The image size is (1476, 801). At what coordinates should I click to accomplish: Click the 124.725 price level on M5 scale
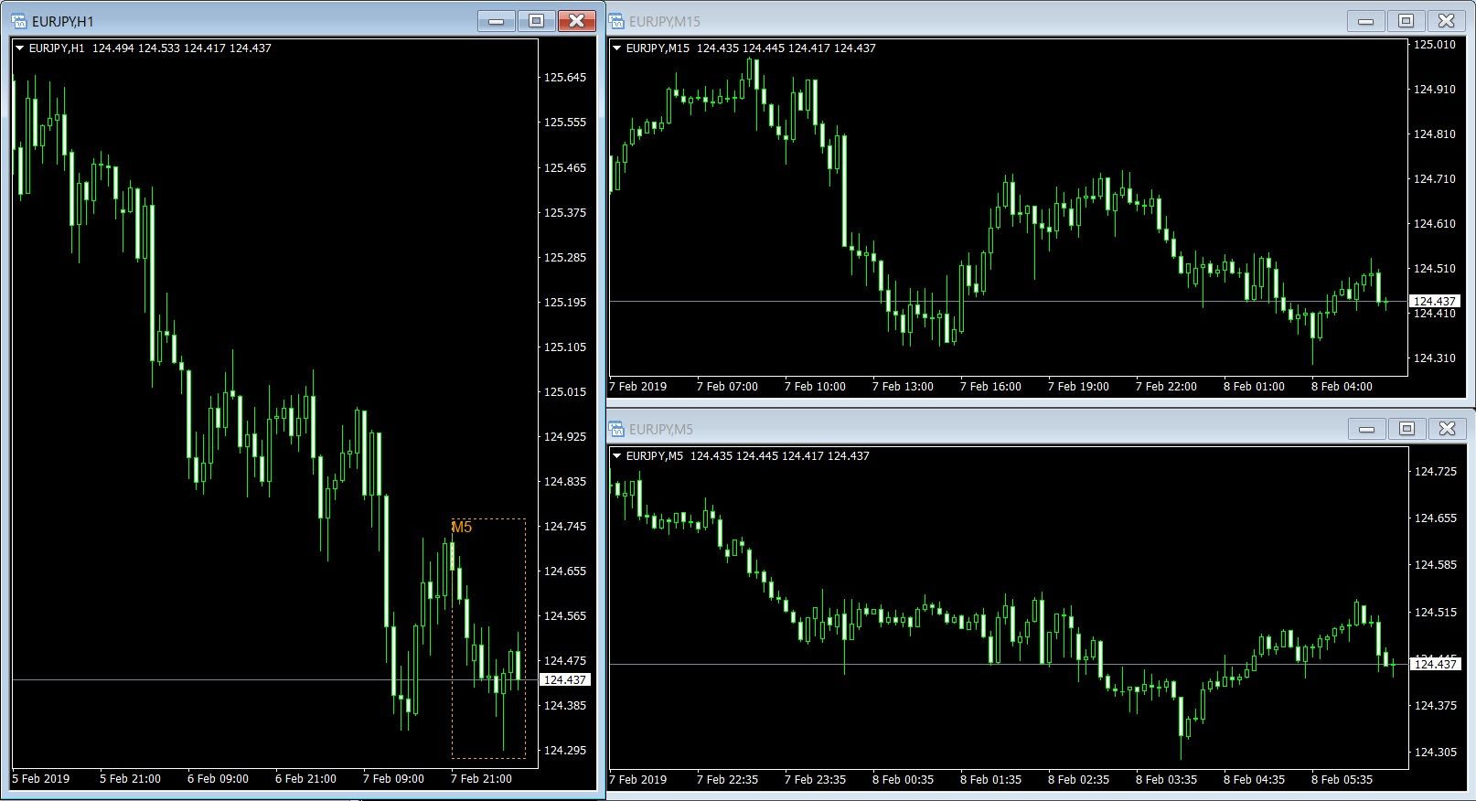pyautogui.click(x=1436, y=472)
